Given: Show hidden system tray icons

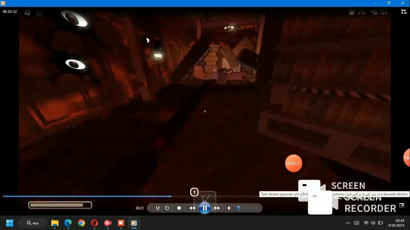Looking at the screenshot, I should (x=348, y=223).
